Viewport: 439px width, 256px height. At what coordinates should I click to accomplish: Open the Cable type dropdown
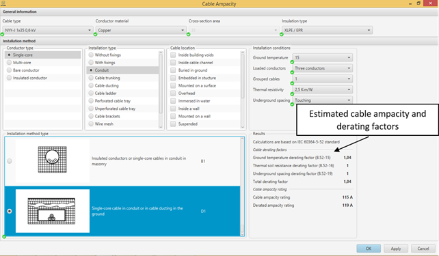(48, 30)
